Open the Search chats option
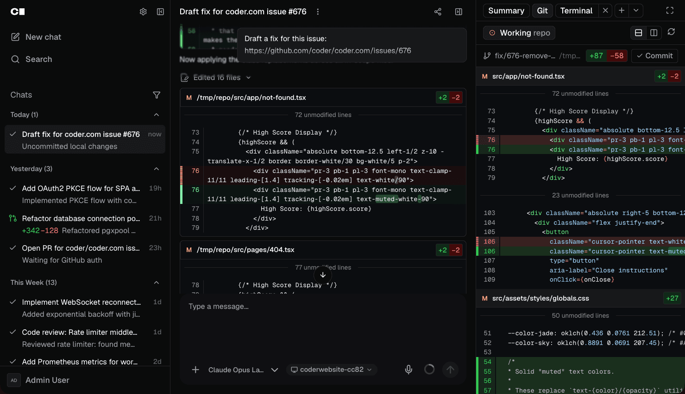685x394 pixels. click(x=31, y=59)
